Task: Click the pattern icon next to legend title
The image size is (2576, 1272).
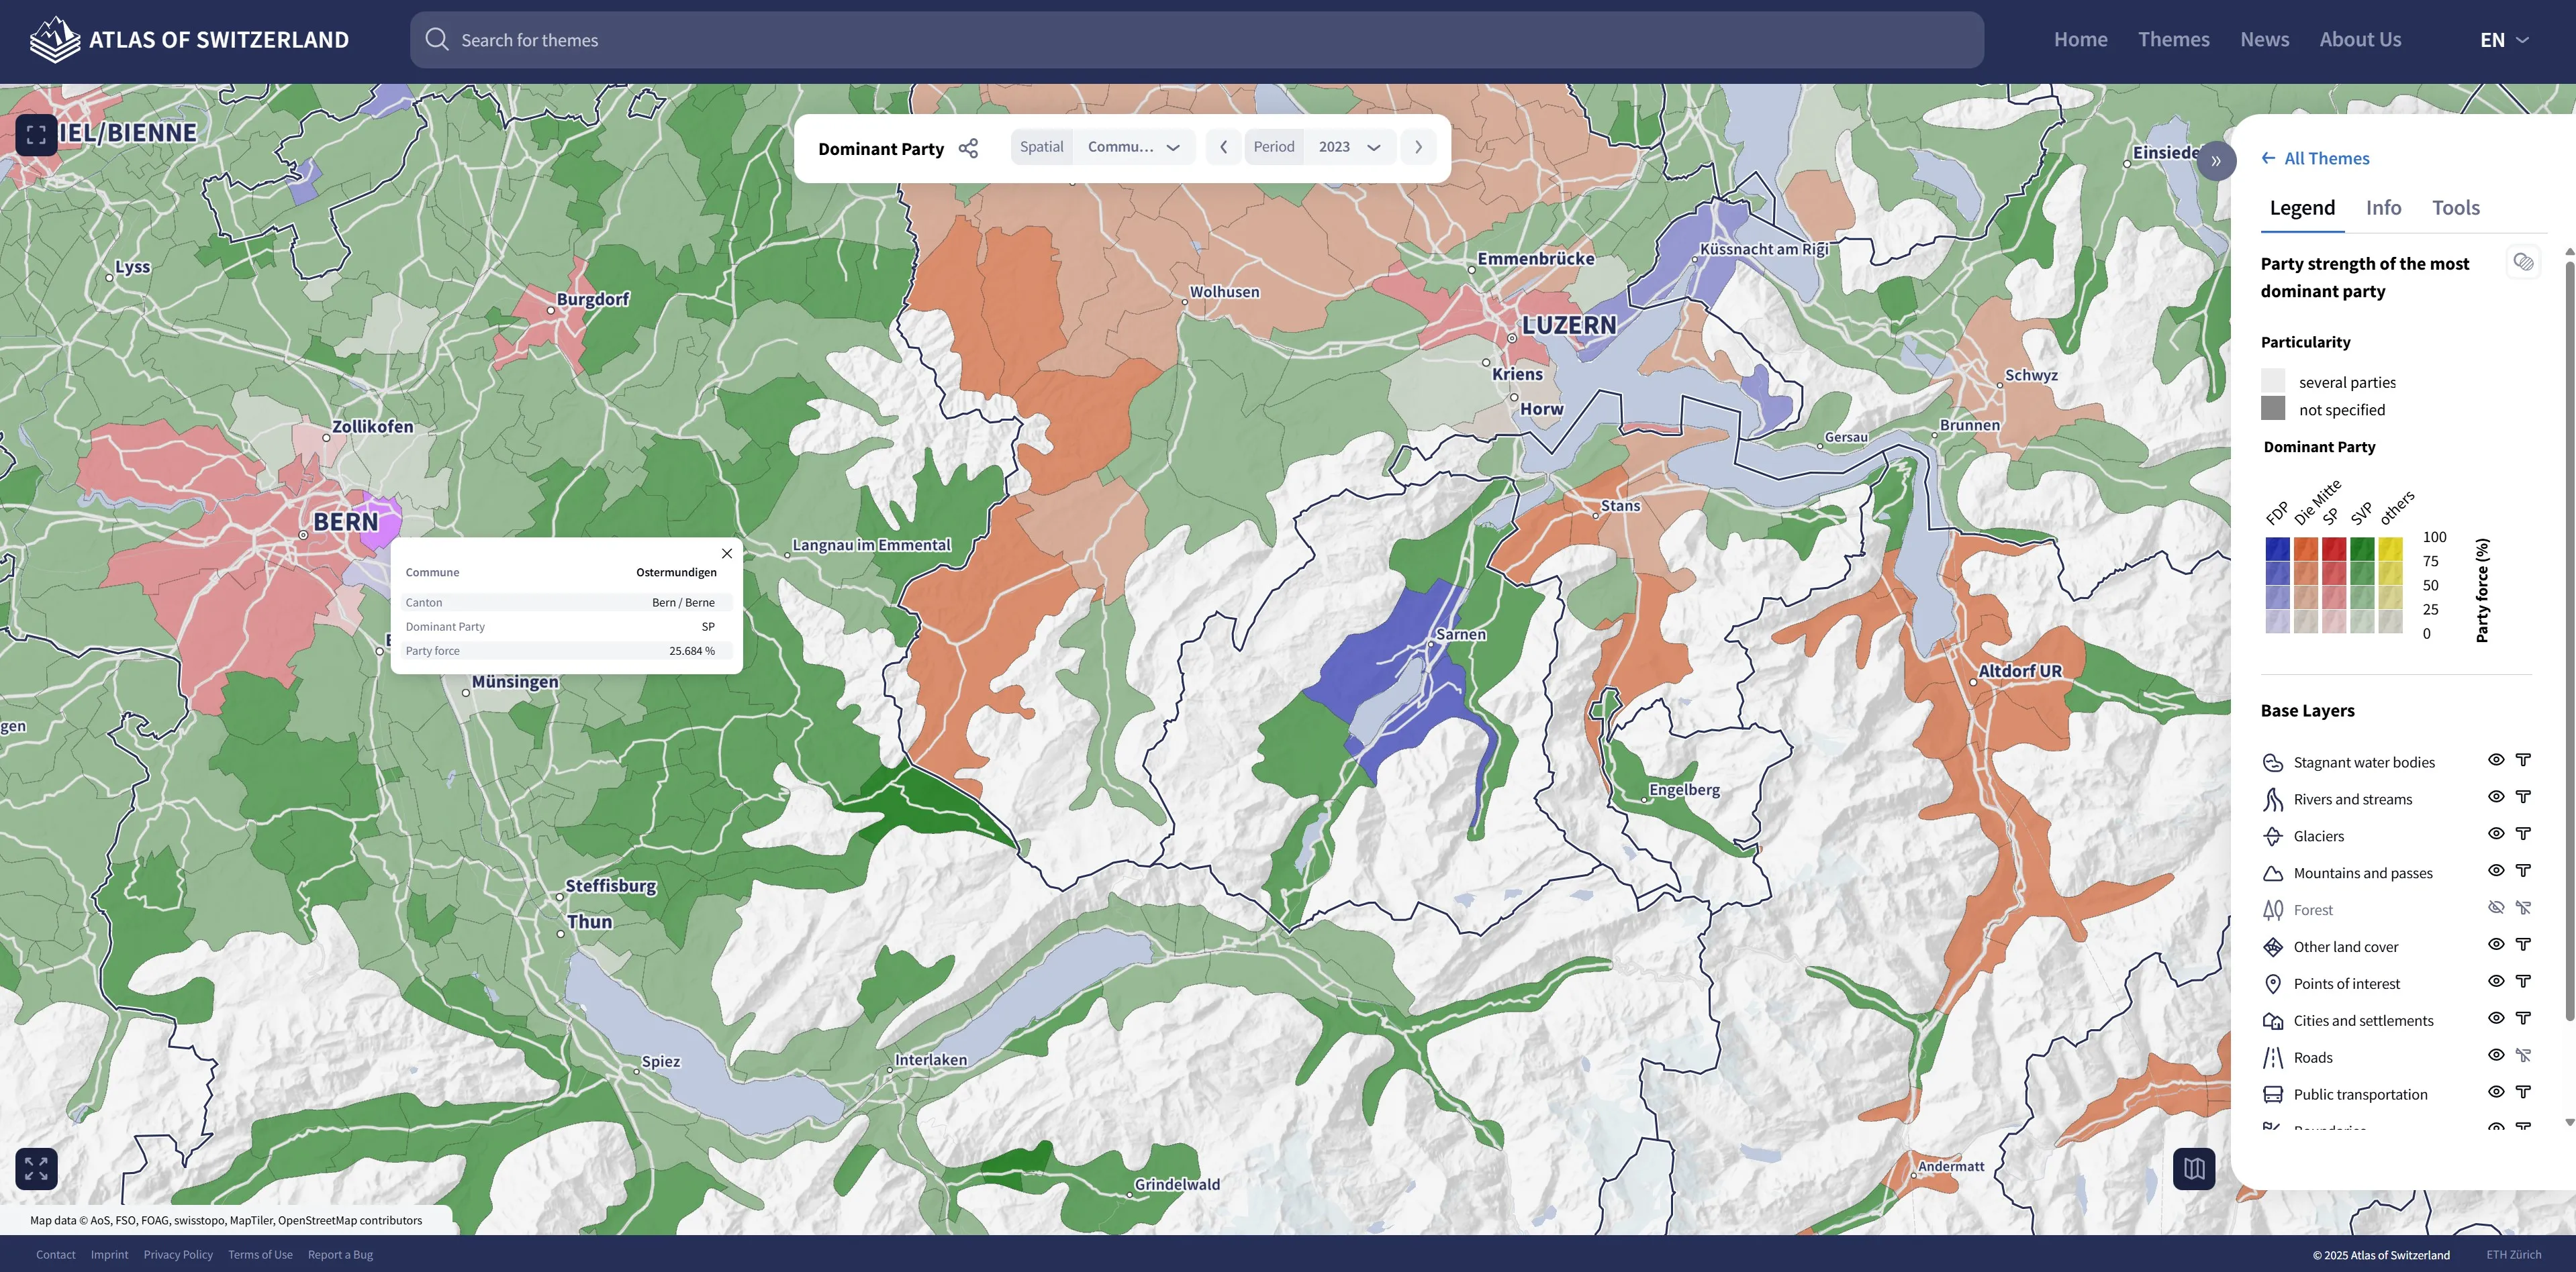Action: click(2524, 263)
